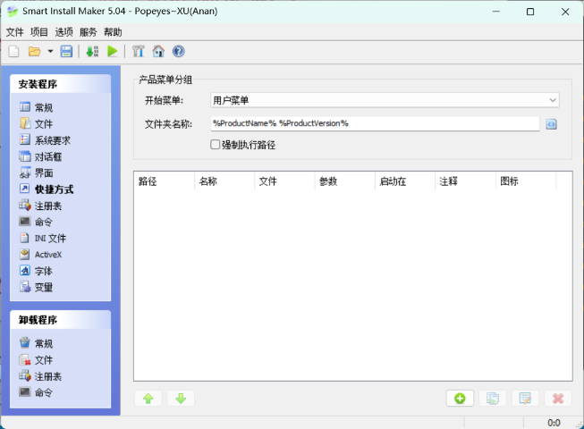Click the home page house icon

(158, 52)
